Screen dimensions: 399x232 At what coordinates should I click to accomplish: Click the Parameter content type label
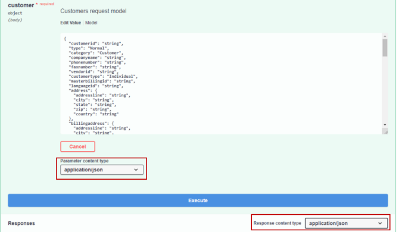pos(85,161)
